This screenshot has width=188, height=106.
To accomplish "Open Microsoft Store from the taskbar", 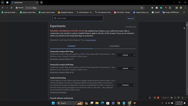I will point(108,103).
